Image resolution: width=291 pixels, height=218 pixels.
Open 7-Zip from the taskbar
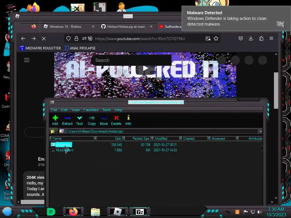tap(140, 212)
